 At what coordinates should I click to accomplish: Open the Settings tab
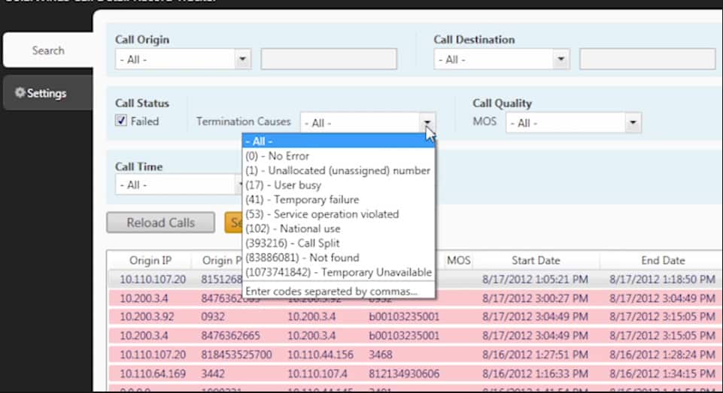click(x=48, y=93)
